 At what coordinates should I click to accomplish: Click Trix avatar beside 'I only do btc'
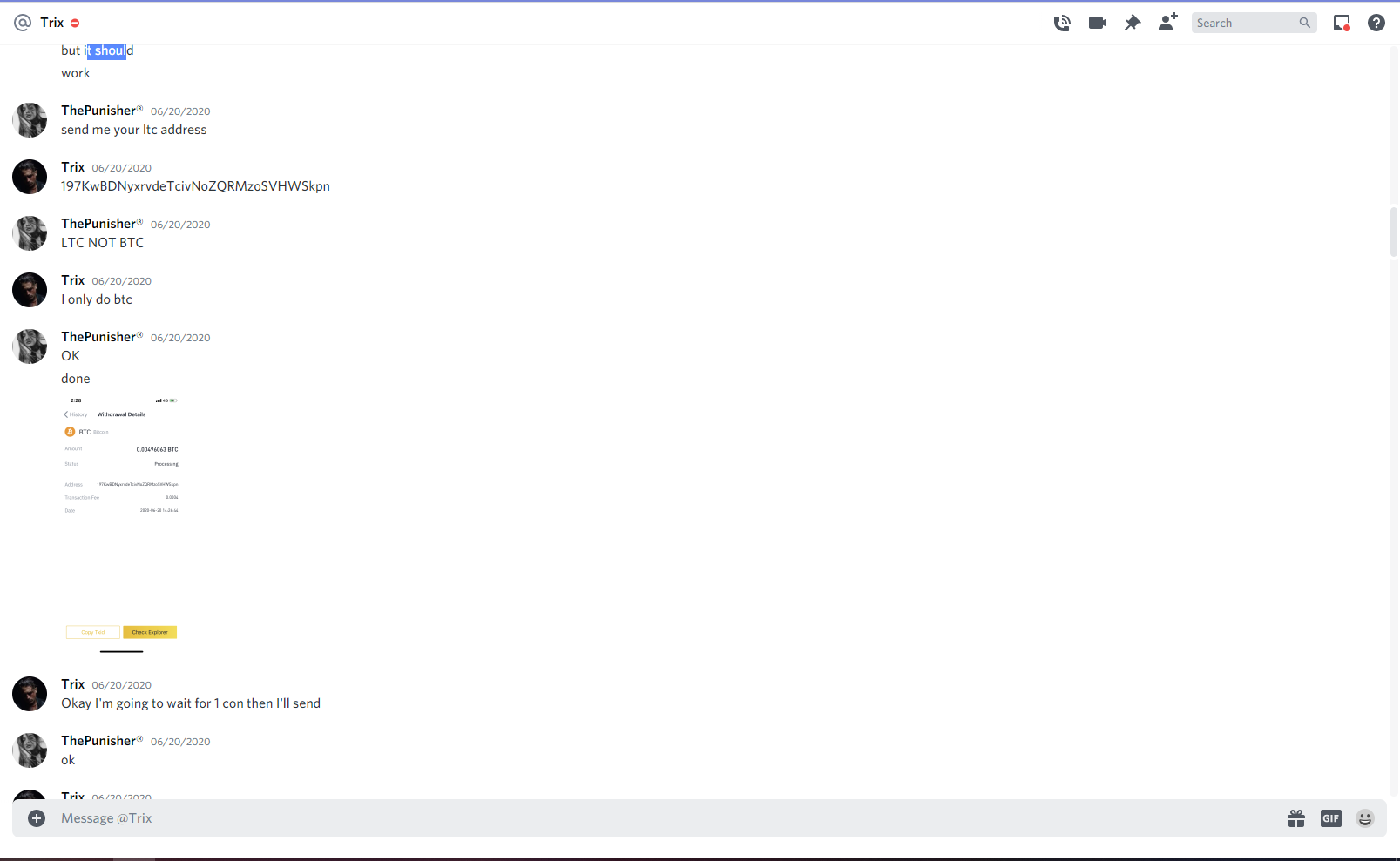pyautogui.click(x=30, y=290)
